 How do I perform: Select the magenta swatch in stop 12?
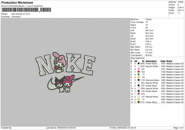click(x=138, y=94)
